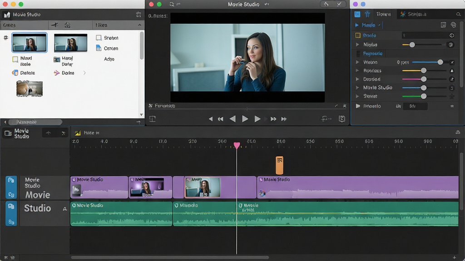465x261 pixels.
Task: Expand the Ronriaes row triangle
Action: pyautogui.click(x=358, y=71)
